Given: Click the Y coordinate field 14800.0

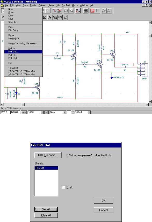Looking at the screenshot, I should point(15,112).
